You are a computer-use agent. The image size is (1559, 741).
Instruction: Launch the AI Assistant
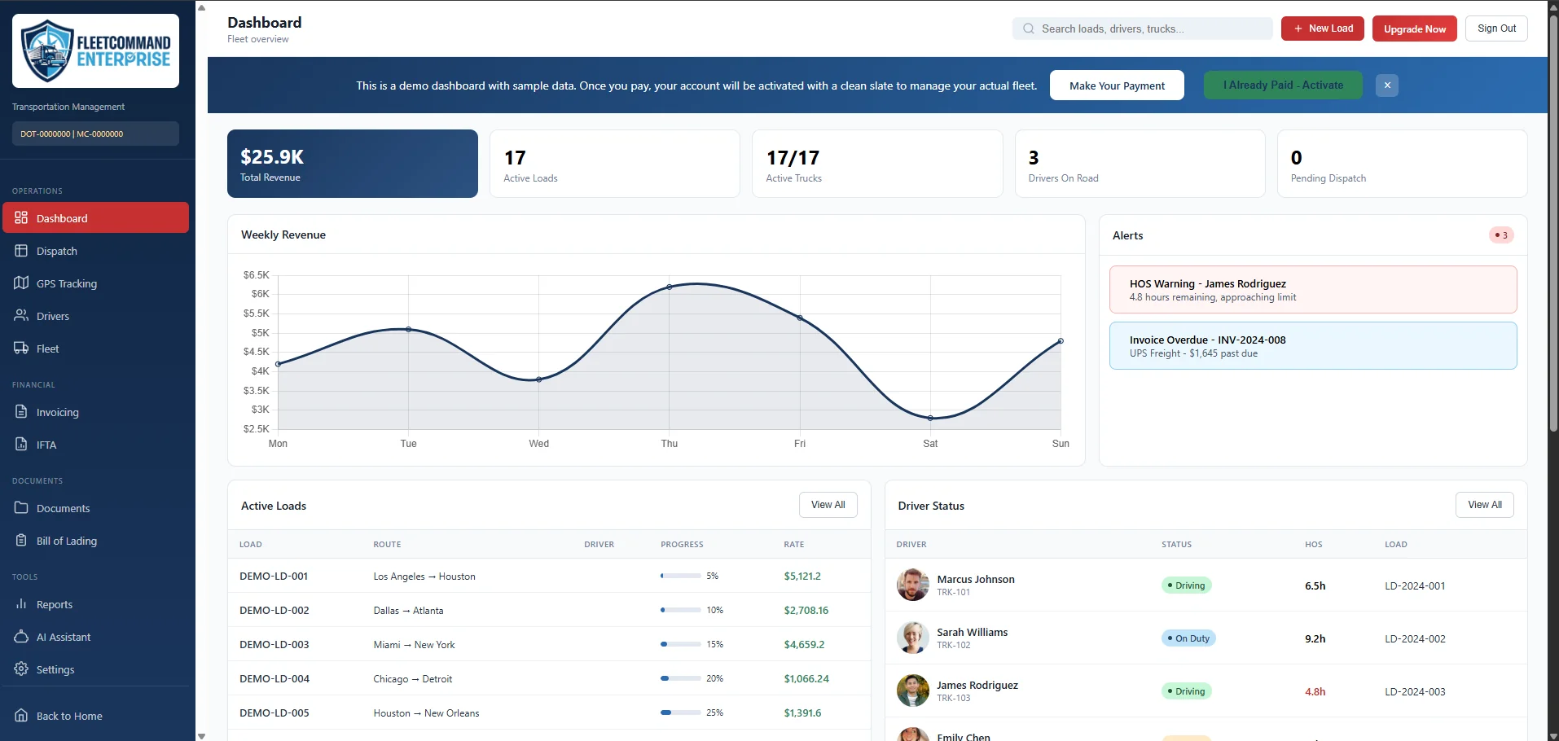[x=95, y=637]
